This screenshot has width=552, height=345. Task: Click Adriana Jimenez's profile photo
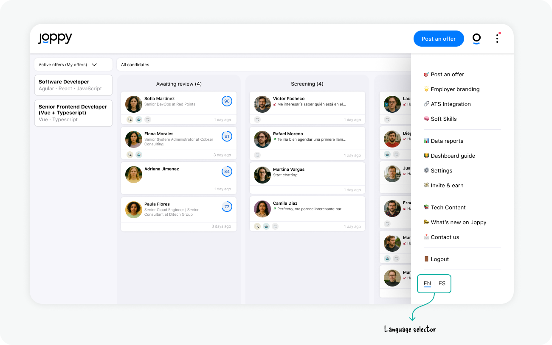point(134,174)
